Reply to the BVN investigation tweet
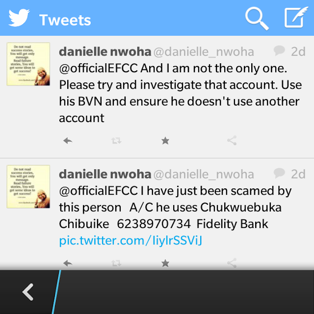 (68, 141)
